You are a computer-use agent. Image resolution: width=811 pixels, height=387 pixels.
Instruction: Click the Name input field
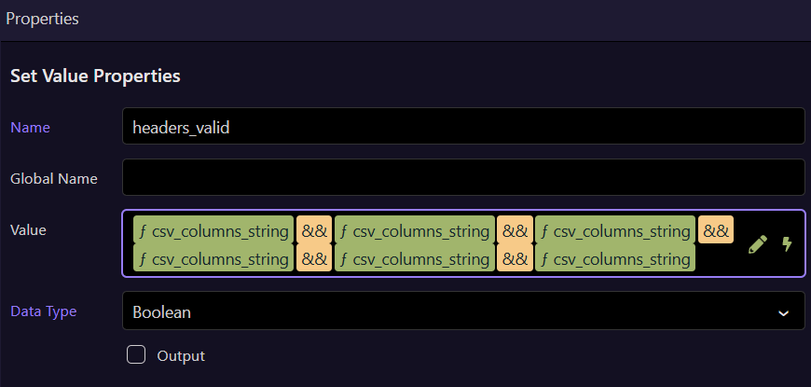(462, 127)
